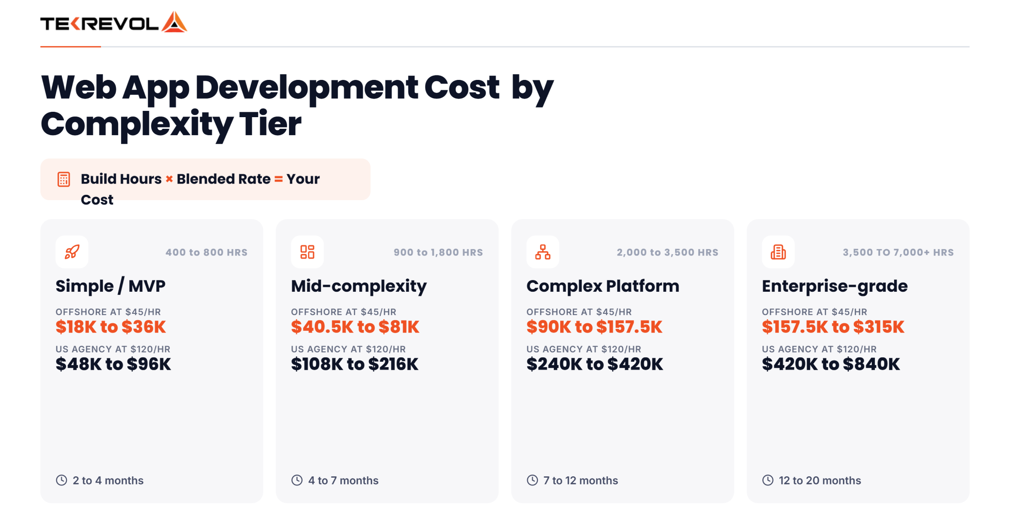Click the 'Complex Platform' card heading

point(603,286)
